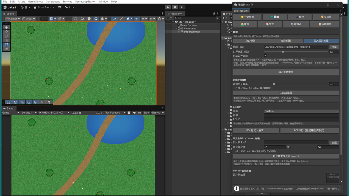Toggle Mute Audio in Game view
This screenshot has width=349, height=196.
(x=134, y=113)
